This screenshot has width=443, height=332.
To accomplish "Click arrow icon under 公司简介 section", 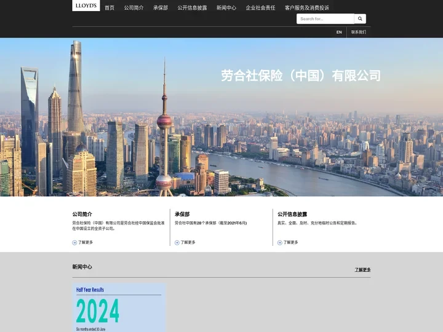I will click(x=74, y=242).
